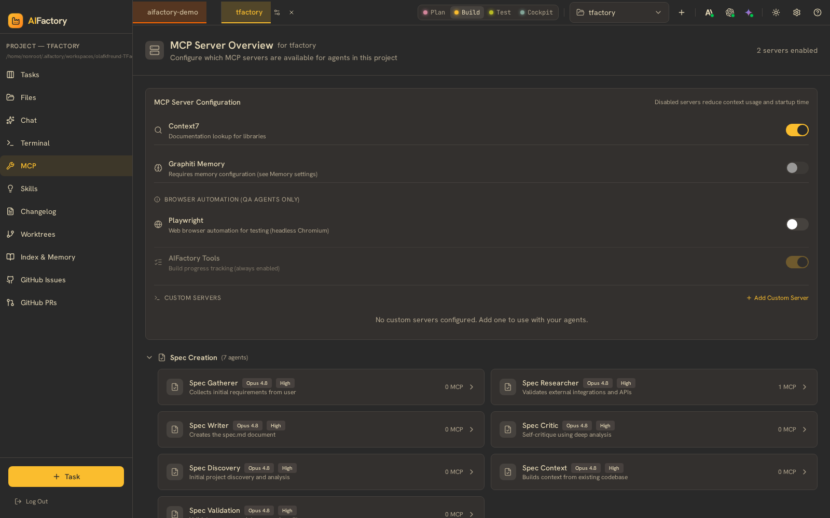This screenshot has width=830, height=518.
Task: Enable the Graphiti Memory toggle
Action: click(797, 168)
